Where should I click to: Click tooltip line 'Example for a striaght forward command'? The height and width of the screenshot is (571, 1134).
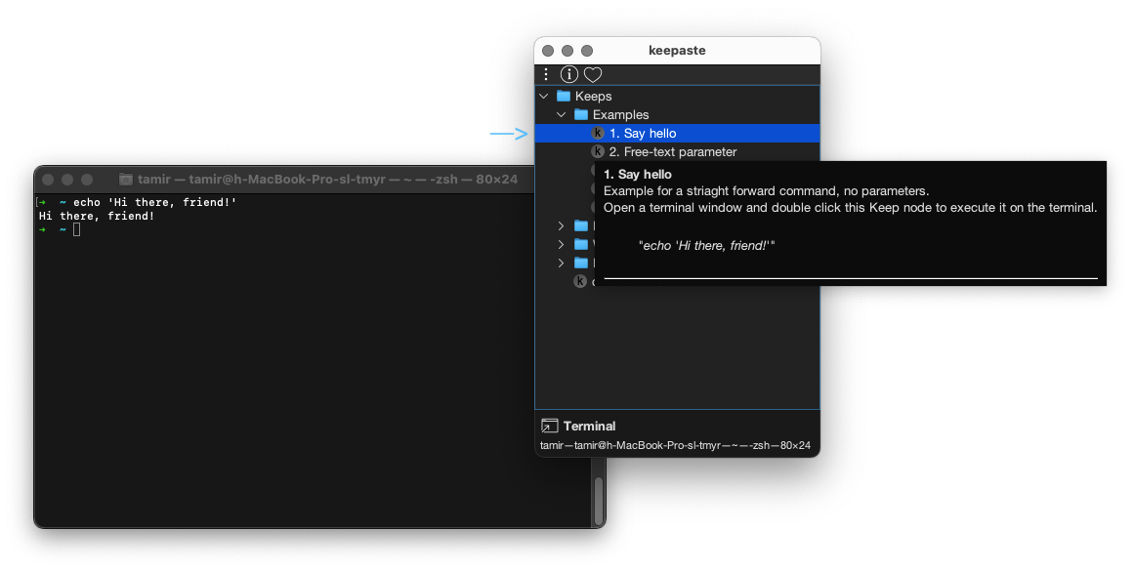click(766, 190)
